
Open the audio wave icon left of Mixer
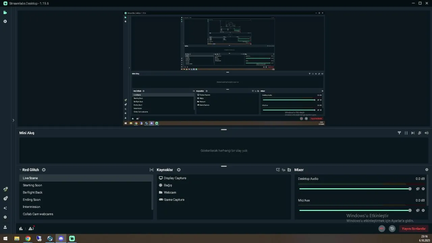coord(283,170)
